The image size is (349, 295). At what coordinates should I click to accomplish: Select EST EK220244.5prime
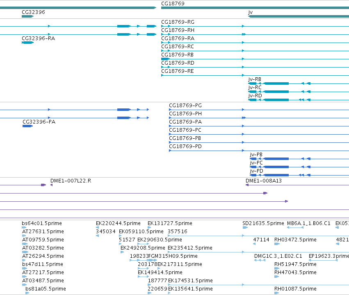pos(118,223)
